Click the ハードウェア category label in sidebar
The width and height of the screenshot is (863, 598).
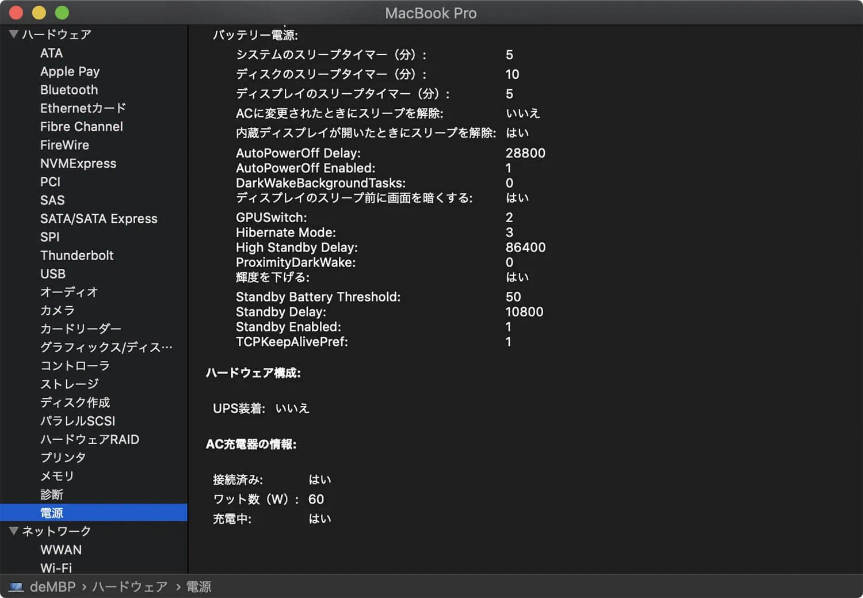pyautogui.click(x=56, y=35)
